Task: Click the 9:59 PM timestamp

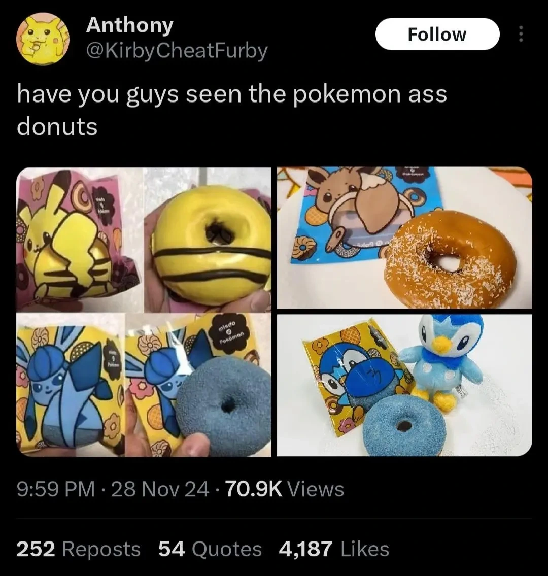Action: [56, 489]
